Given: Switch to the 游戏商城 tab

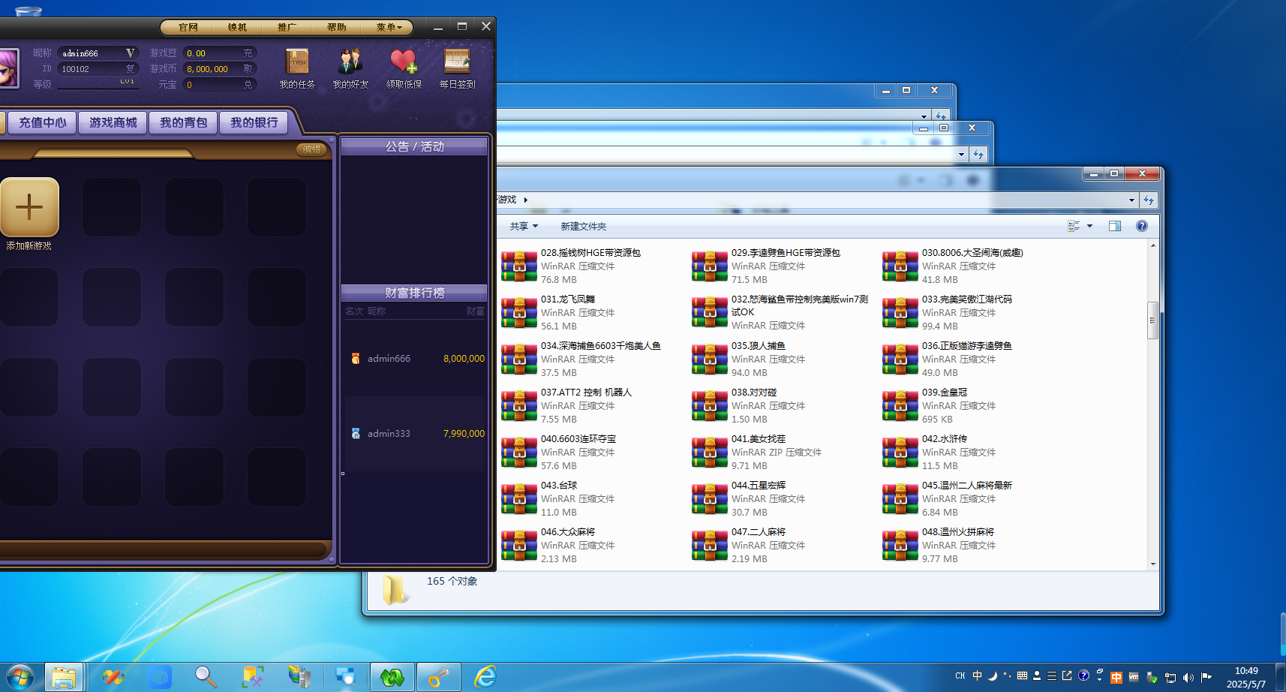Looking at the screenshot, I should tap(113, 122).
